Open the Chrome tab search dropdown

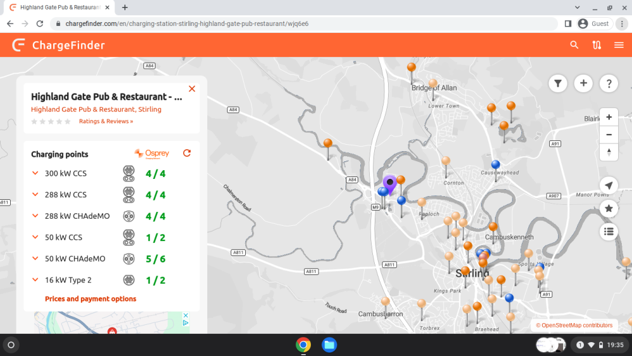coord(577,7)
